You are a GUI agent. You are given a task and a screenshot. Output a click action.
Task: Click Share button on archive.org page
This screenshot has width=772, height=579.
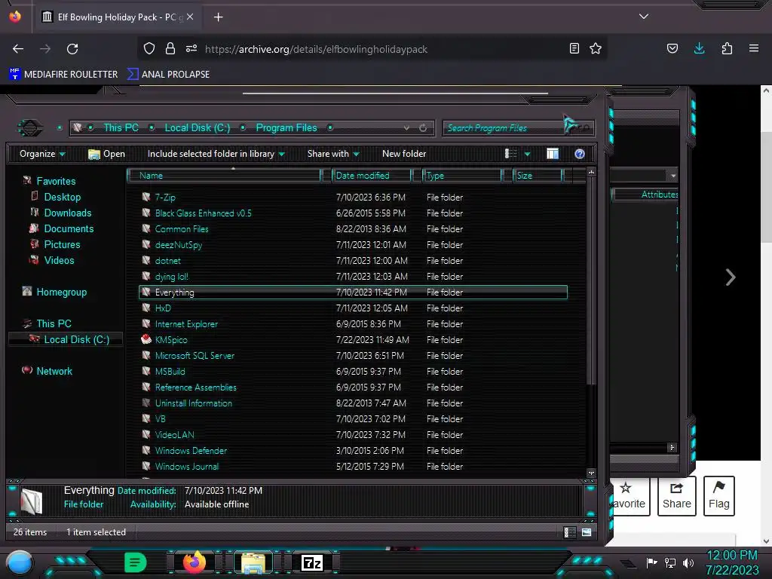[x=676, y=496]
